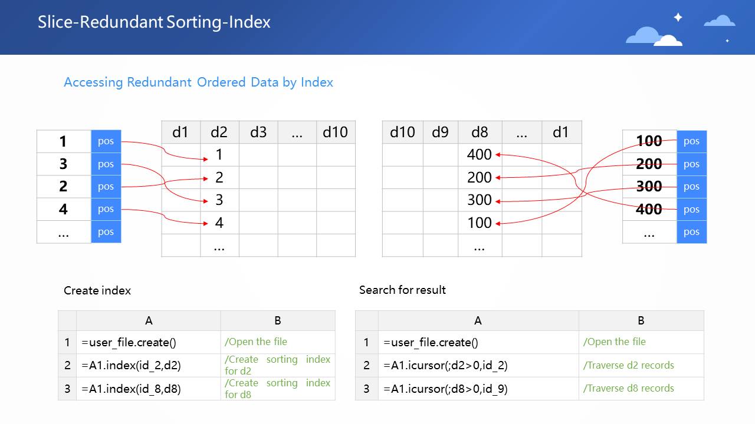Click the small cloud in the header's top-right corner

coord(719,21)
